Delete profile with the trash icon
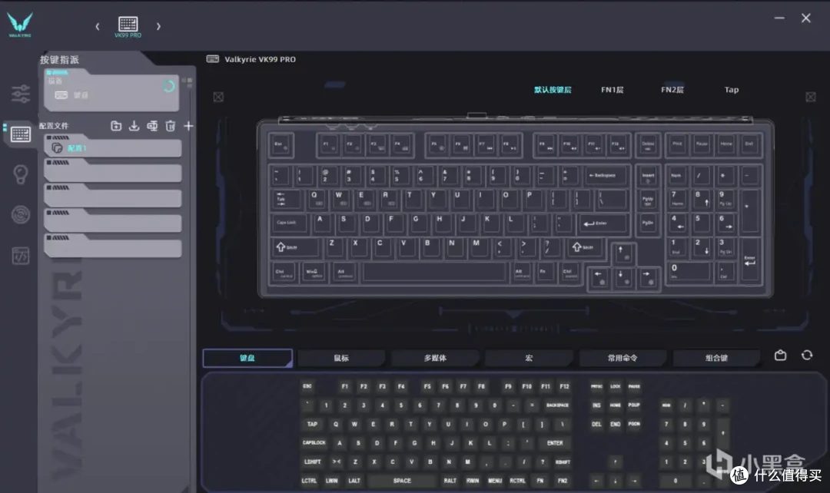 point(170,126)
